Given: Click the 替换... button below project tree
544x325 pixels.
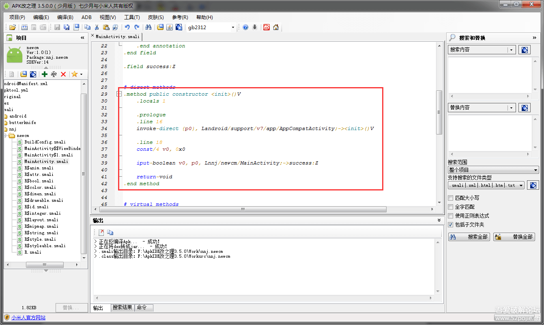Looking at the screenshot, I should point(71,308).
